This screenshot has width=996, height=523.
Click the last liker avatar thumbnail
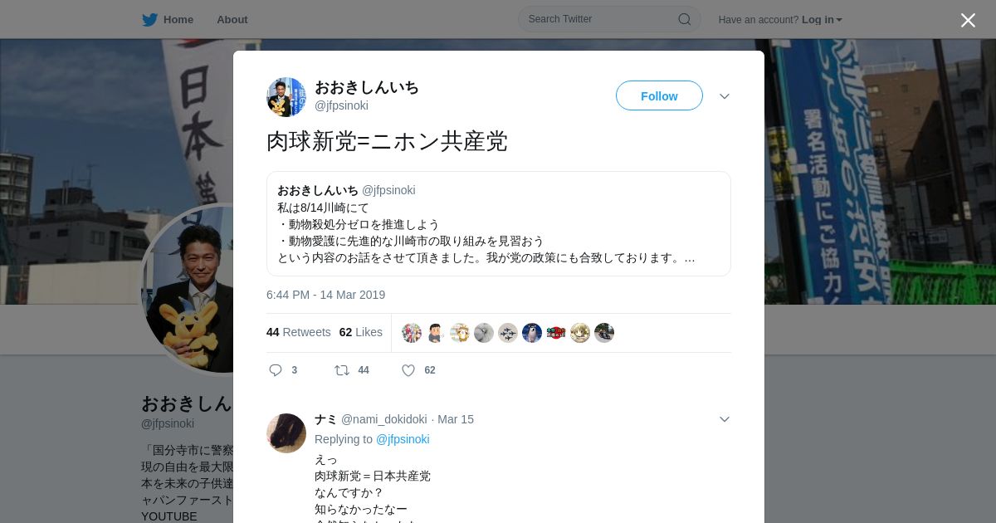pos(604,333)
